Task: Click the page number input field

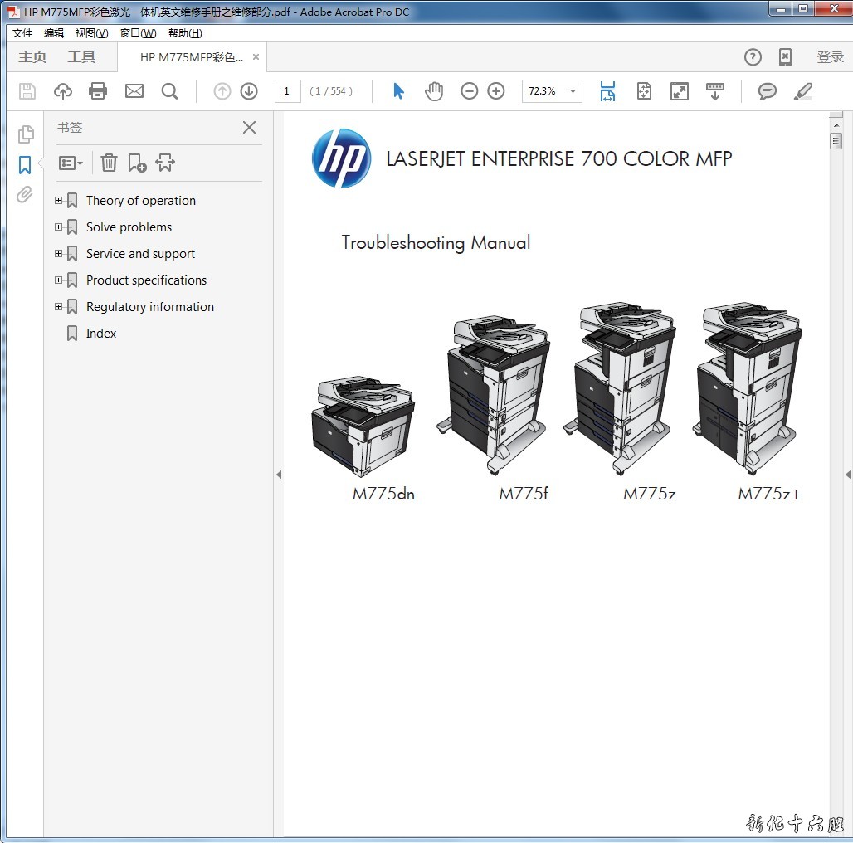Action: (287, 91)
